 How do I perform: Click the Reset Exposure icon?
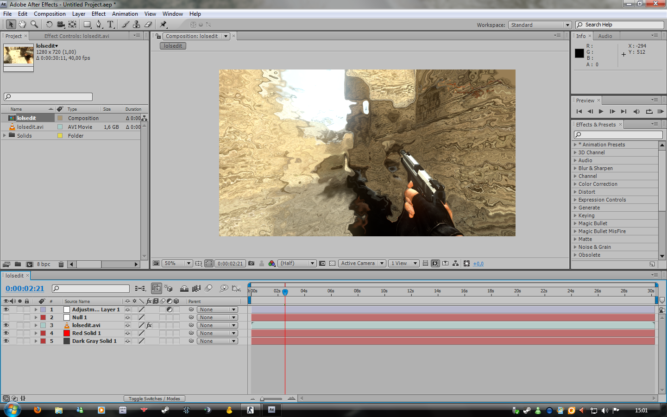point(466,263)
